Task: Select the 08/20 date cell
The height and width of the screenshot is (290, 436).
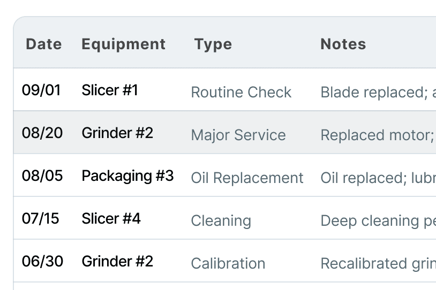Action: (x=42, y=133)
